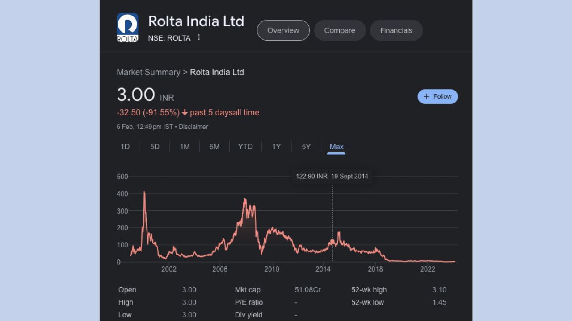Select the 5D time range
Image resolution: width=572 pixels, height=321 pixels.
coord(155,147)
